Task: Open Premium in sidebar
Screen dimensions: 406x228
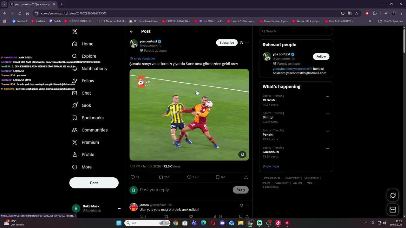Action: coord(86,142)
